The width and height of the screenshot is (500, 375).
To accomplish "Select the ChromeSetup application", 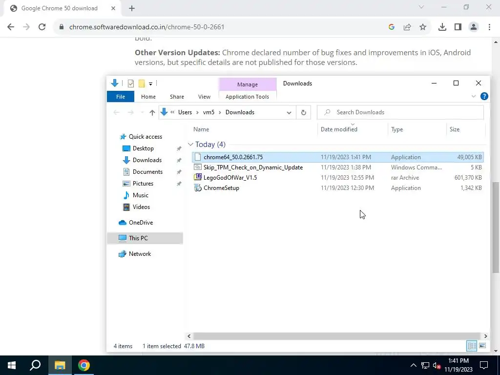I will 338,188.
